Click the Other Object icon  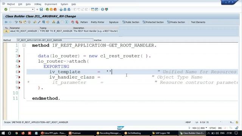pos(25,22)
